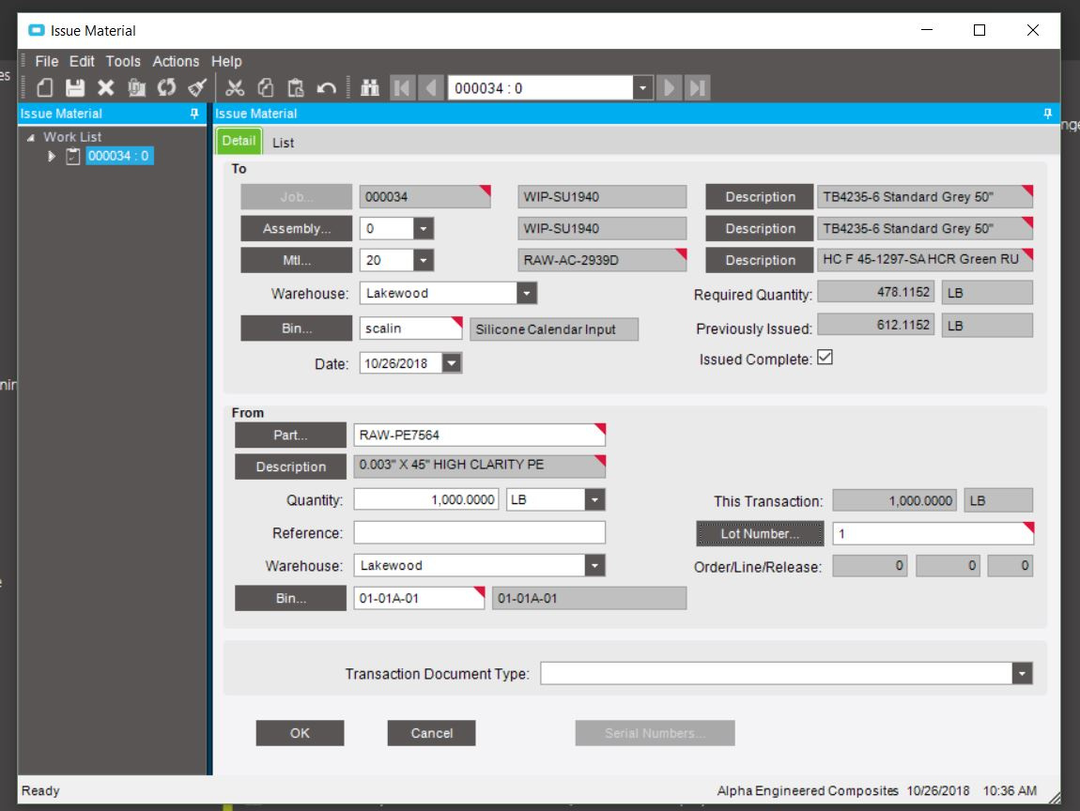Screen dimensions: 1080x811
Task: Open the Assembly number dropdown
Action: [x=424, y=229]
